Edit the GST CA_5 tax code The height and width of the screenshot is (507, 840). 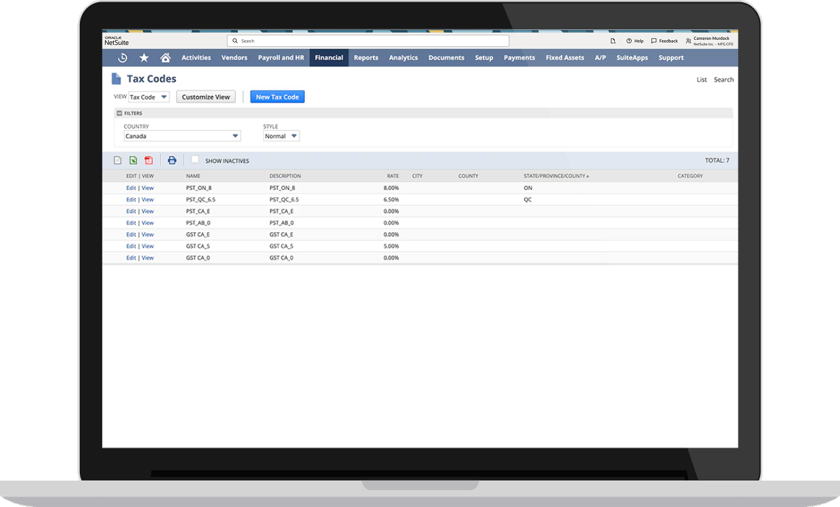coord(131,246)
